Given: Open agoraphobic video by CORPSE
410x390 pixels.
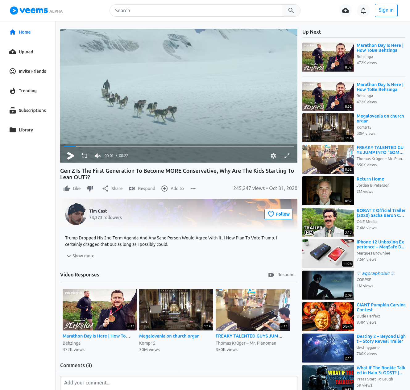Looking at the screenshot, I should (376, 273).
